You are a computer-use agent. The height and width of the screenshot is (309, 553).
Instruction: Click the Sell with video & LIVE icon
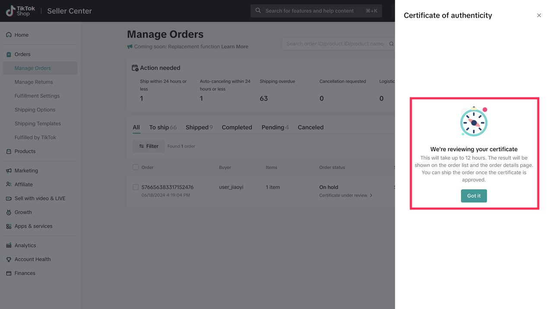pos(9,199)
